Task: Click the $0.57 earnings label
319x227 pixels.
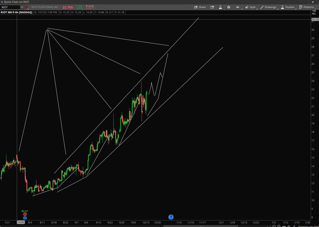Action: (x=25, y=211)
